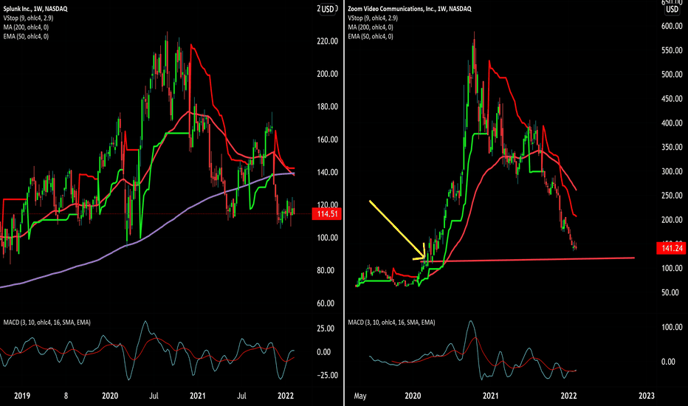Click 350.00 on the Zoom price axis
The width and height of the screenshot is (688, 406).
pos(672,147)
